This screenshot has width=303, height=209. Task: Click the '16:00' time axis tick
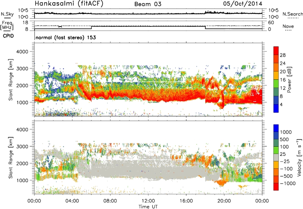coord(186,201)
